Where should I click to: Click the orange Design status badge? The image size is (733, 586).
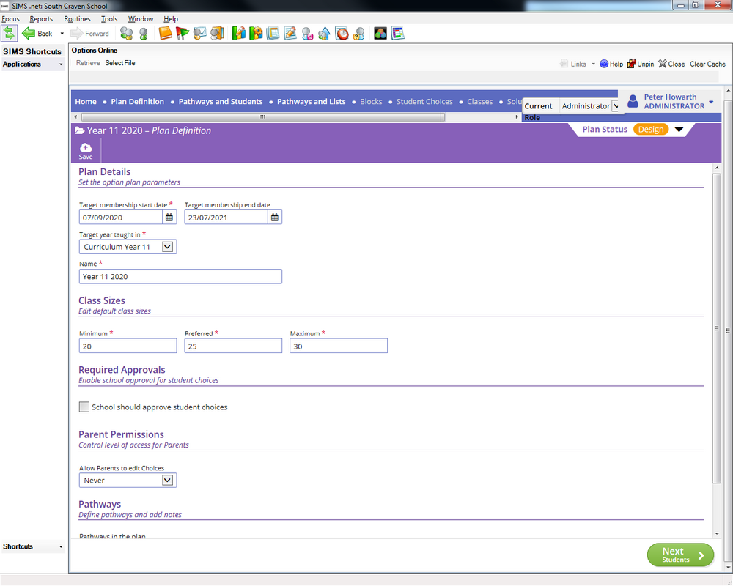coord(651,130)
